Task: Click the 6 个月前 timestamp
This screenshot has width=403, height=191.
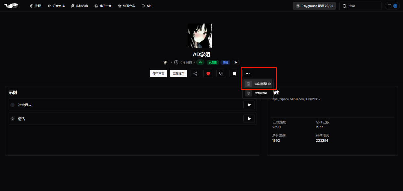Action: click(x=186, y=62)
